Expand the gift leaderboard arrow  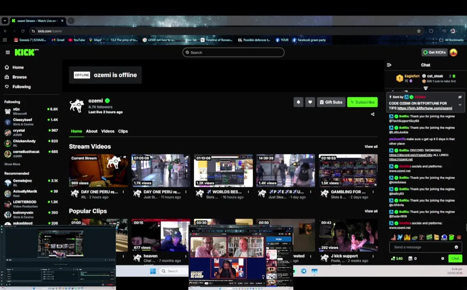click(x=425, y=88)
